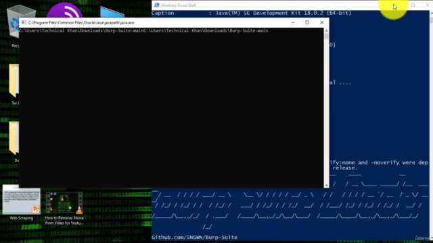Open the purple podcast app desktop icon
This screenshot has height=243, width=433.
(64, 11)
